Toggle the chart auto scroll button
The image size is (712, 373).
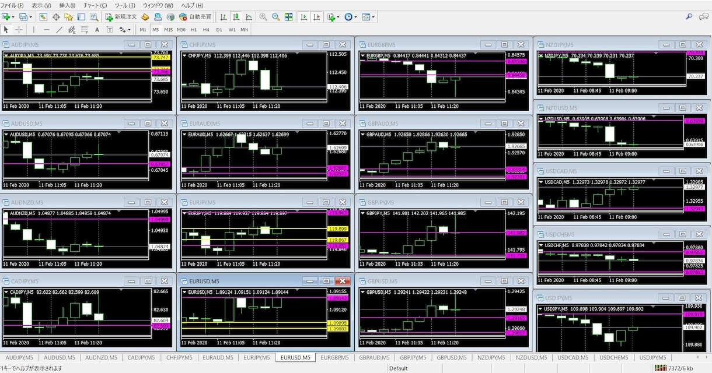click(x=304, y=17)
